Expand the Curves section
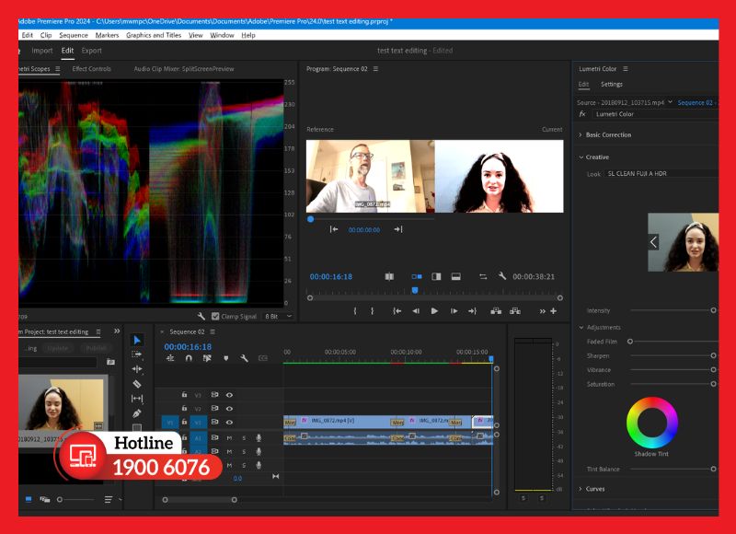Viewport: 736px width, 534px height. coord(581,489)
